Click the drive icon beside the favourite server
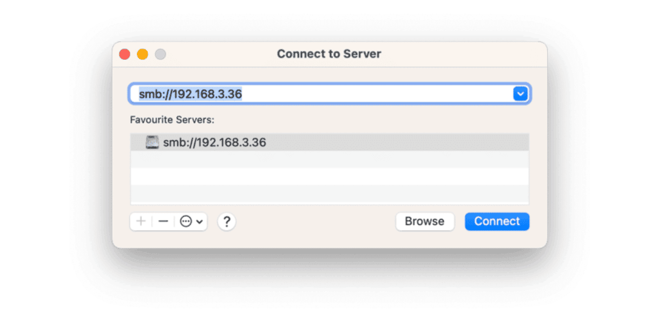The image size is (658, 309). click(153, 142)
